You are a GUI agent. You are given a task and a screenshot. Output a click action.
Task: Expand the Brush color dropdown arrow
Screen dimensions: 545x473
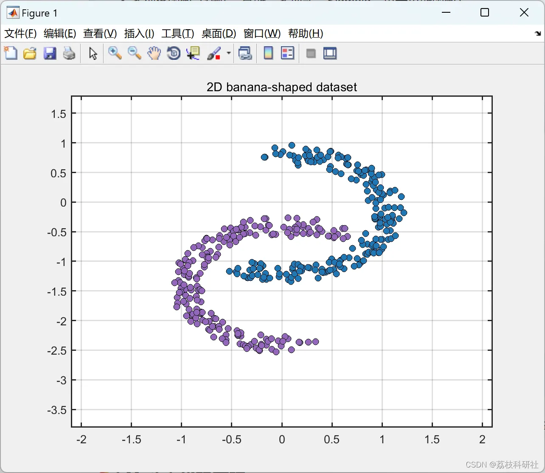tap(229, 53)
